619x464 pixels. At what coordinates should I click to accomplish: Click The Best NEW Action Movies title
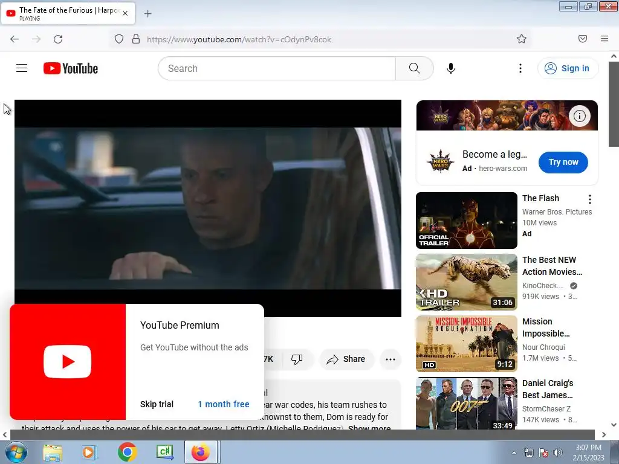[x=553, y=266]
